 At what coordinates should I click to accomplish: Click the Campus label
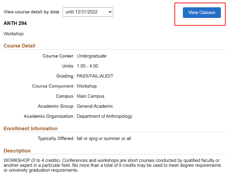[65, 96]
